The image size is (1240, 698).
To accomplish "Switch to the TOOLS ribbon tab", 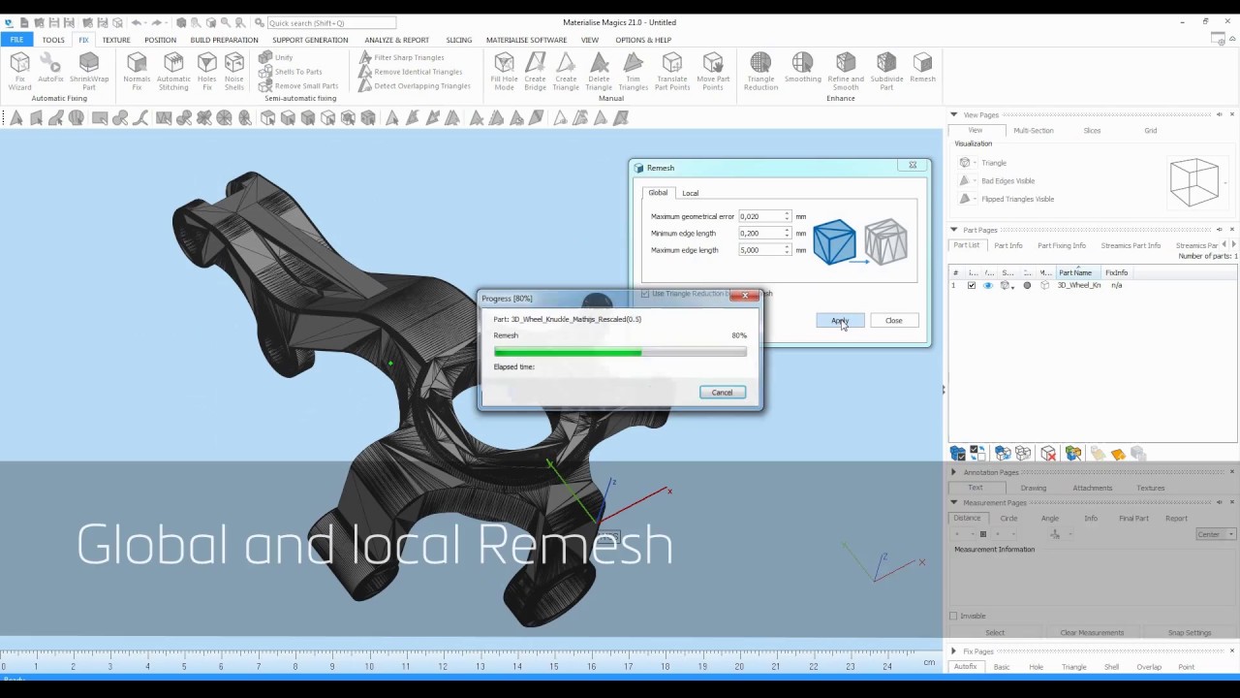I will tap(53, 40).
